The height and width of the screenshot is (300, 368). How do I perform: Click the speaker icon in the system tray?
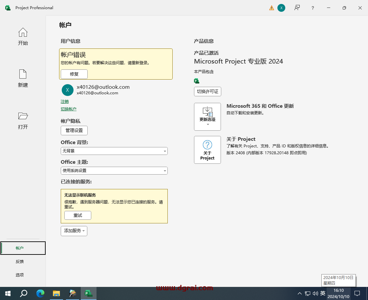click(x=315, y=293)
